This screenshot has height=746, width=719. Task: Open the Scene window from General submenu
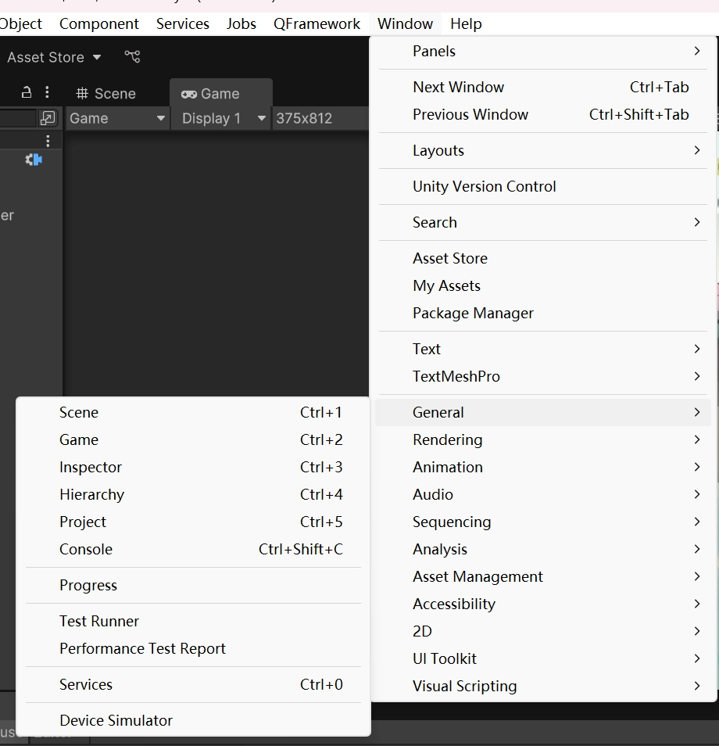pyautogui.click(x=193, y=412)
